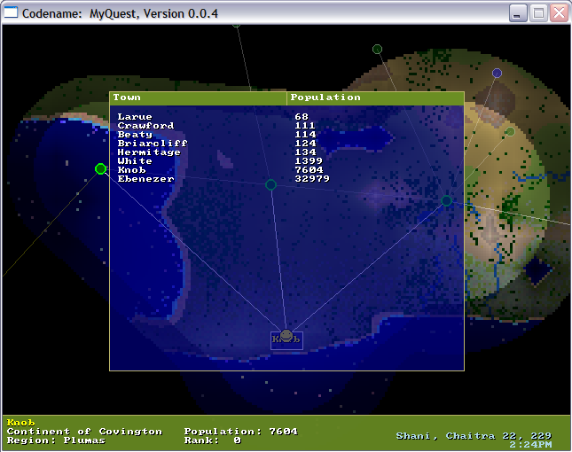Click the blue town node in the upper right
Image resolution: width=572 pixels, height=452 pixels.
(497, 73)
